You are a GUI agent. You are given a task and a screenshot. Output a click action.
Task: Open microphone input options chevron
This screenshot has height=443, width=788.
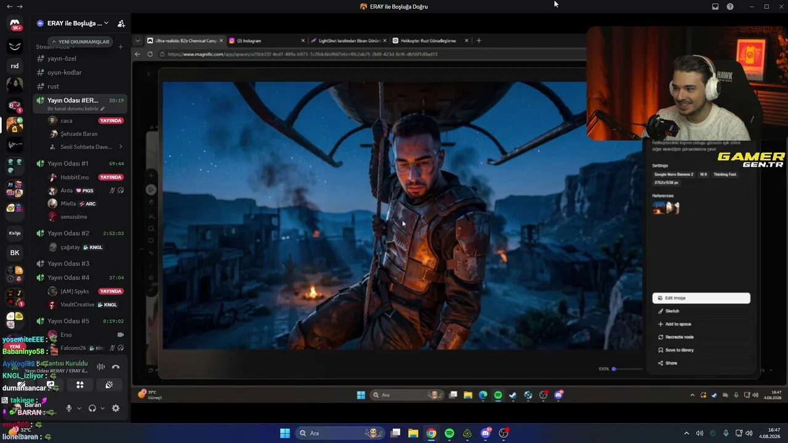point(79,409)
